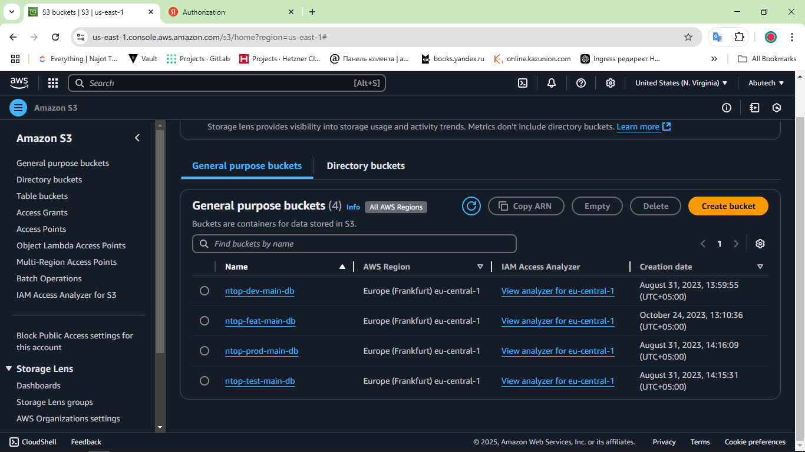
Task: Open the Learn more link
Action: [644, 127]
